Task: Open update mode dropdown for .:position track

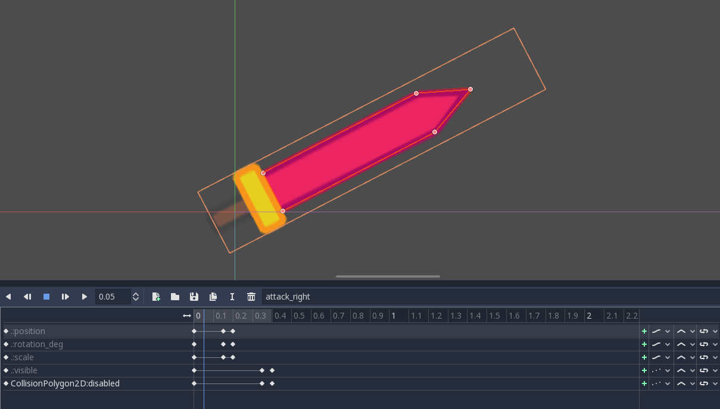Action: (x=660, y=331)
